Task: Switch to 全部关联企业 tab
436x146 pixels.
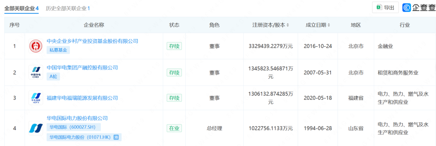Action: (21, 8)
